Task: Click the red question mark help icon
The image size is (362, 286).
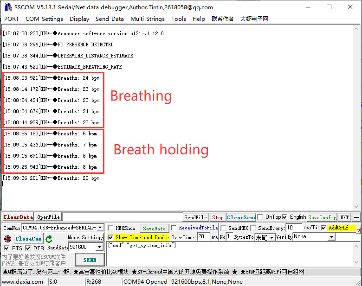Action: [358, 231]
